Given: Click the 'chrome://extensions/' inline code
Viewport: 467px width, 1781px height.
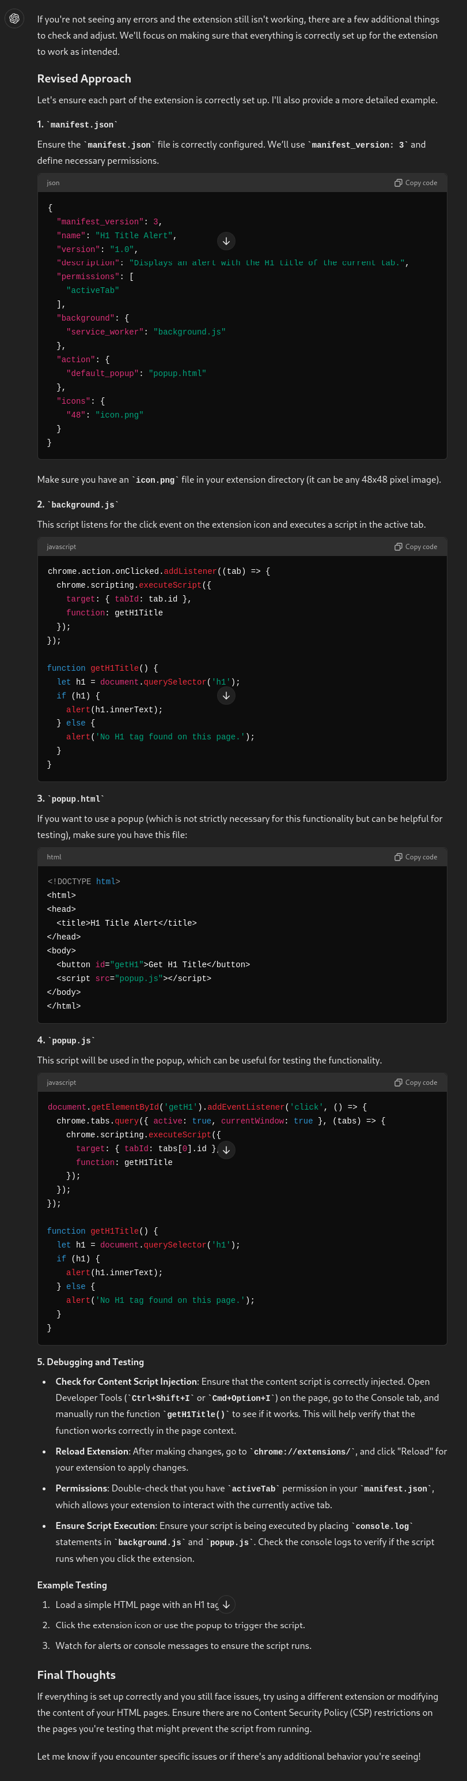Looking at the screenshot, I should 302,1452.
